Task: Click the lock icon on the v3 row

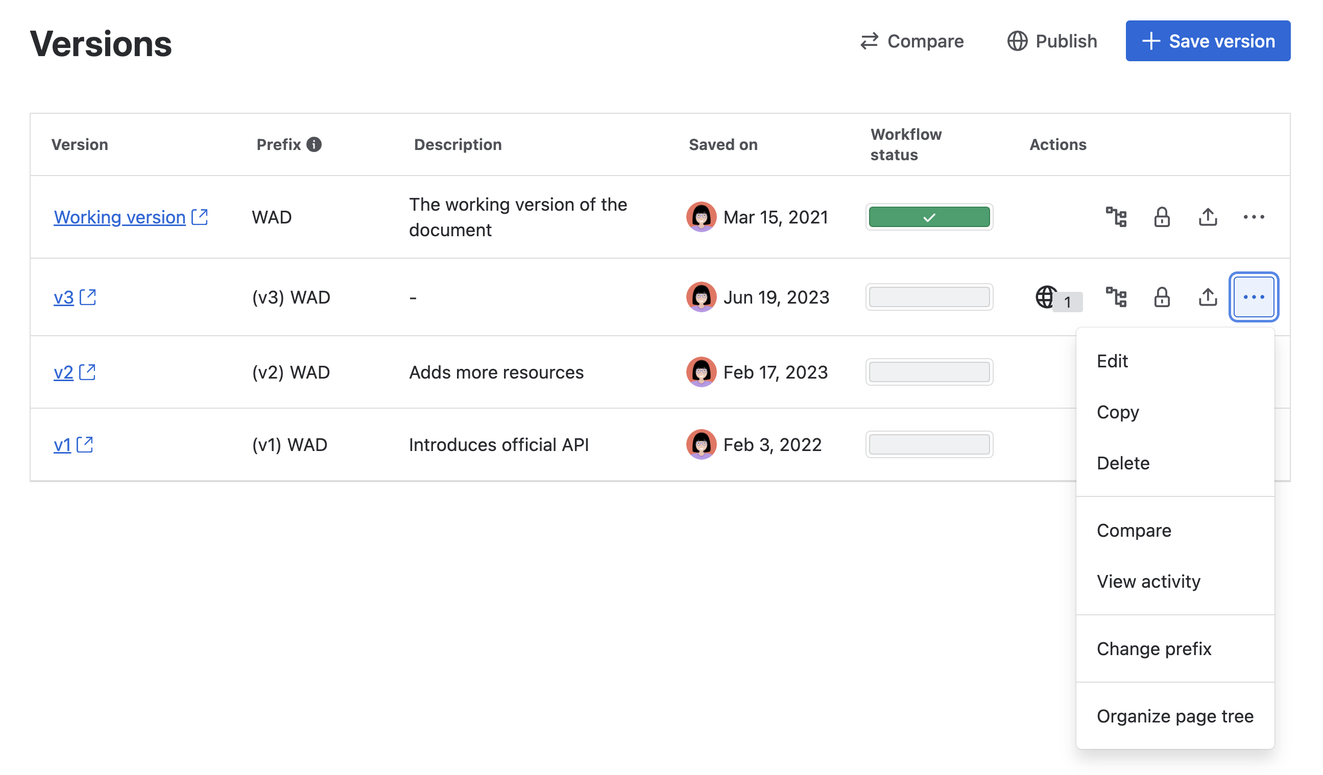Action: (x=1162, y=297)
